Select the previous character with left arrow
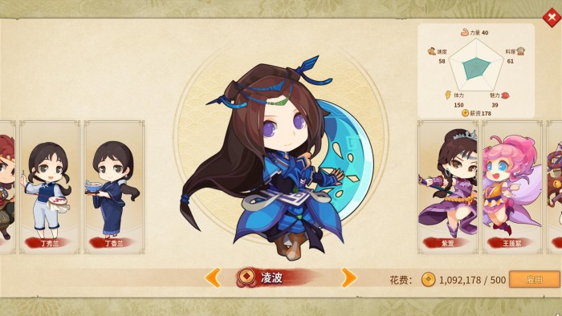The width and height of the screenshot is (562, 316). [x=214, y=278]
